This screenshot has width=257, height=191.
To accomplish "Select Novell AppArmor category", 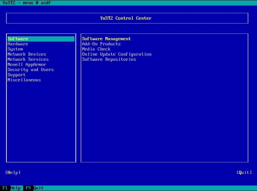I will (27, 65).
